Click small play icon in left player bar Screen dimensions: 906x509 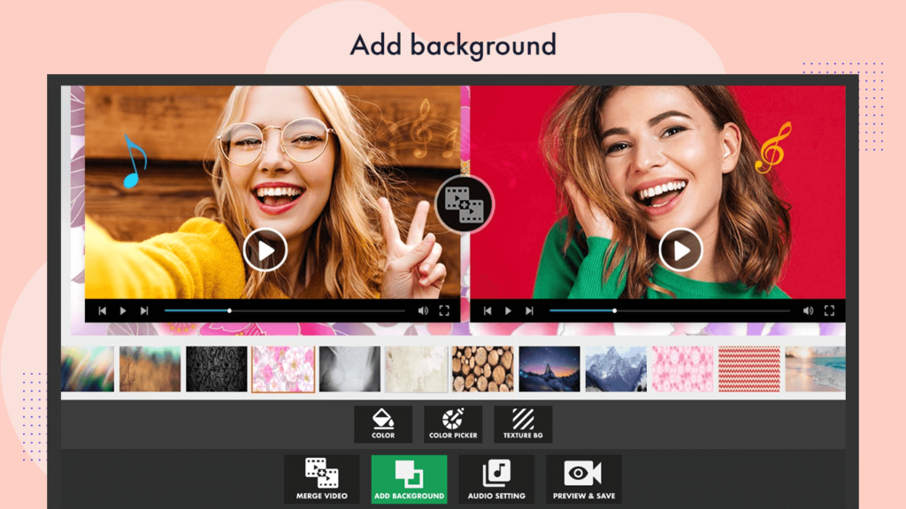[123, 311]
